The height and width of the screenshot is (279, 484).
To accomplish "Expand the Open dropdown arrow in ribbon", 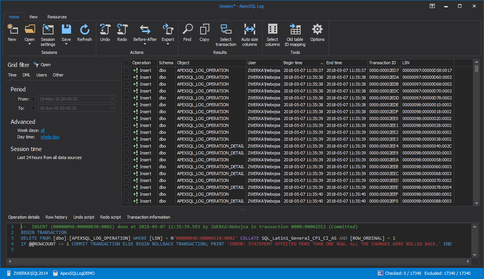I will [29, 44].
